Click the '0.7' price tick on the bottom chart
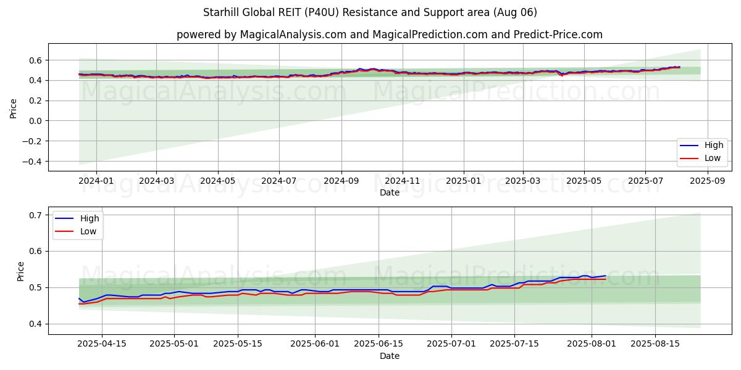Viewport: 741px width, 370px height. [36, 215]
